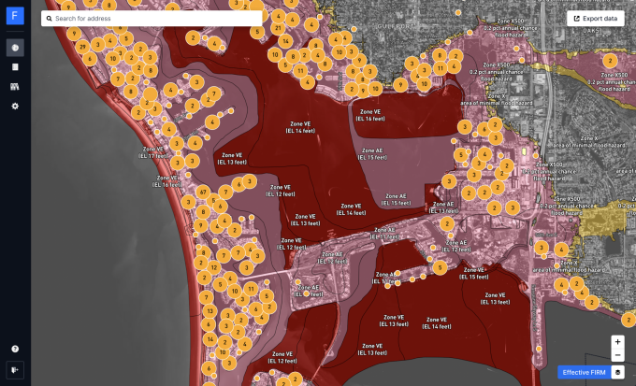The image size is (636, 386).
Task: Click the Export data button
Action: click(595, 18)
